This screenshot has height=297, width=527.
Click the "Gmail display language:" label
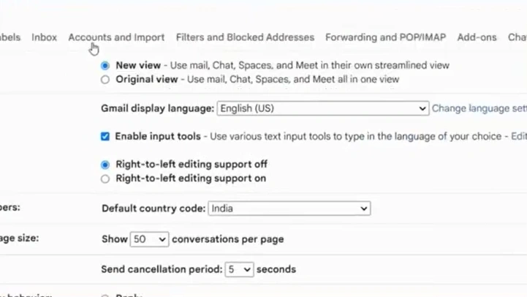click(x=158, y=108)
